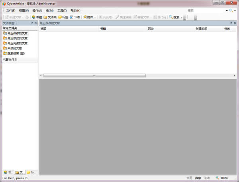239x182 pixels.
Task: Click into the 搜索 input field
Action: 205,10
